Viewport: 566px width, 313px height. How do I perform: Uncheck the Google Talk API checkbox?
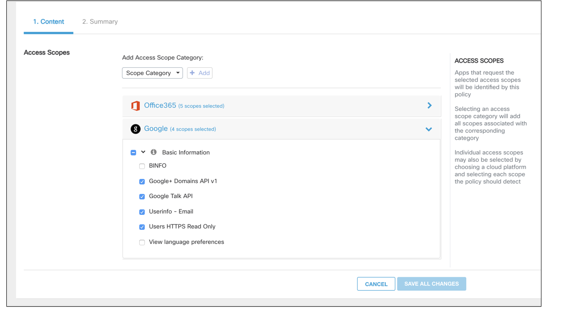tap(142, 197)
